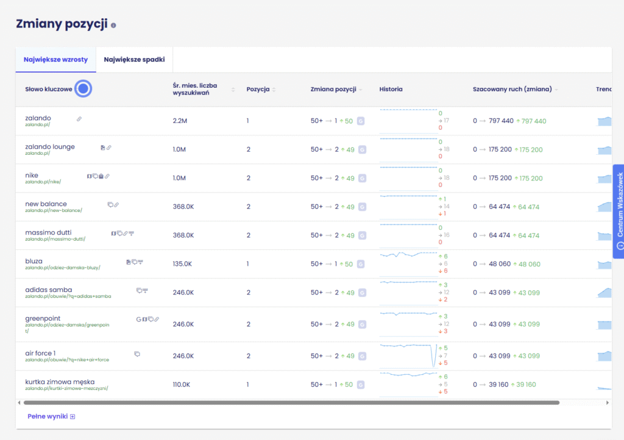Click the Google icon next to greenpoint keyword
Image resolution: width=624 pixels, height=440 pixels.
click(x=138, y=319)
